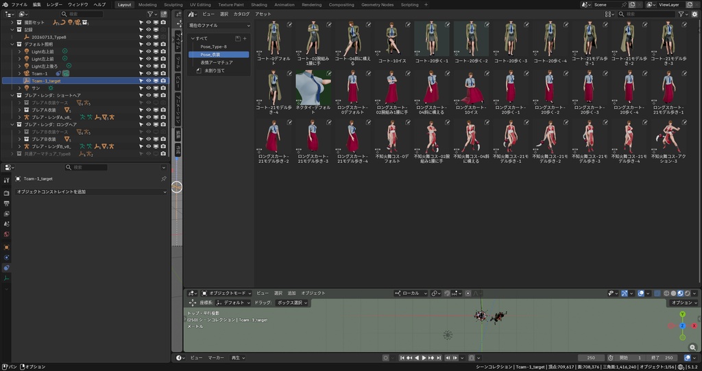Click the current frame field showing 250
The width and height of the screenshot is (702, 371).
pos(591,358)
